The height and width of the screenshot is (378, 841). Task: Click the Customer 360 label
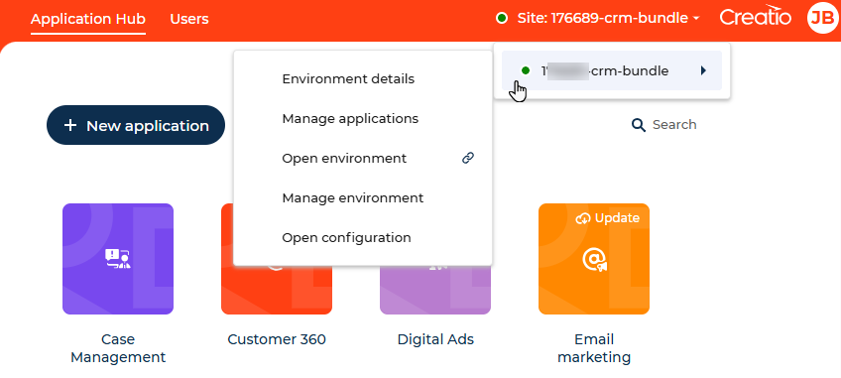click(277, 339)
